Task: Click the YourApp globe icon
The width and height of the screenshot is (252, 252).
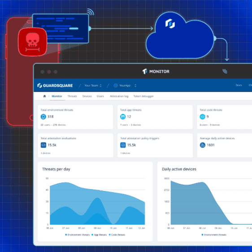Action: click(x=115, y=86)
